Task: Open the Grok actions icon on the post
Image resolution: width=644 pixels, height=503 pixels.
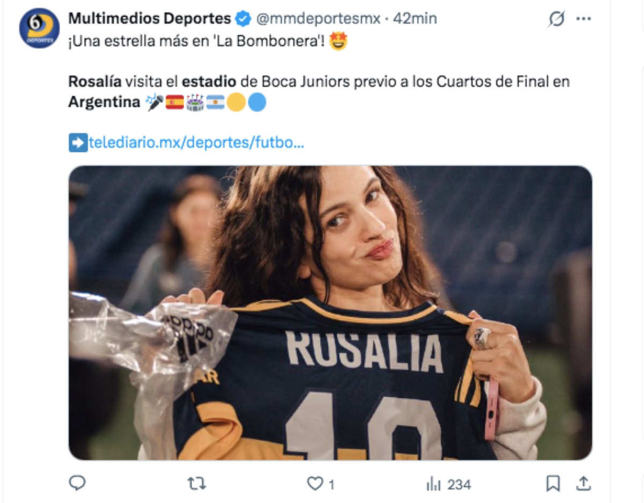Action: point(556,19)
